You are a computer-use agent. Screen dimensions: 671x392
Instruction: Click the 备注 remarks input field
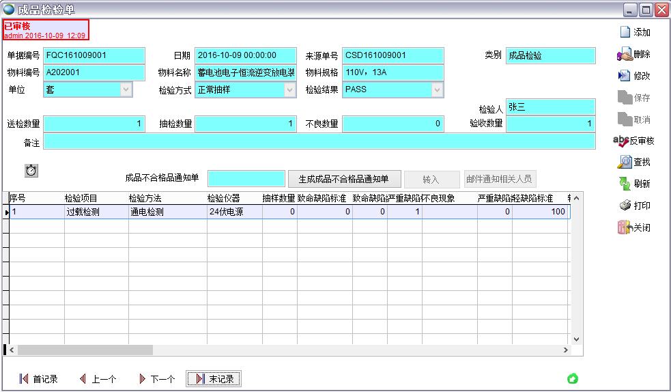(x=319, y=141)
